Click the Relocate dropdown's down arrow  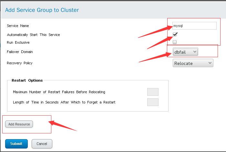coord(210,63)
